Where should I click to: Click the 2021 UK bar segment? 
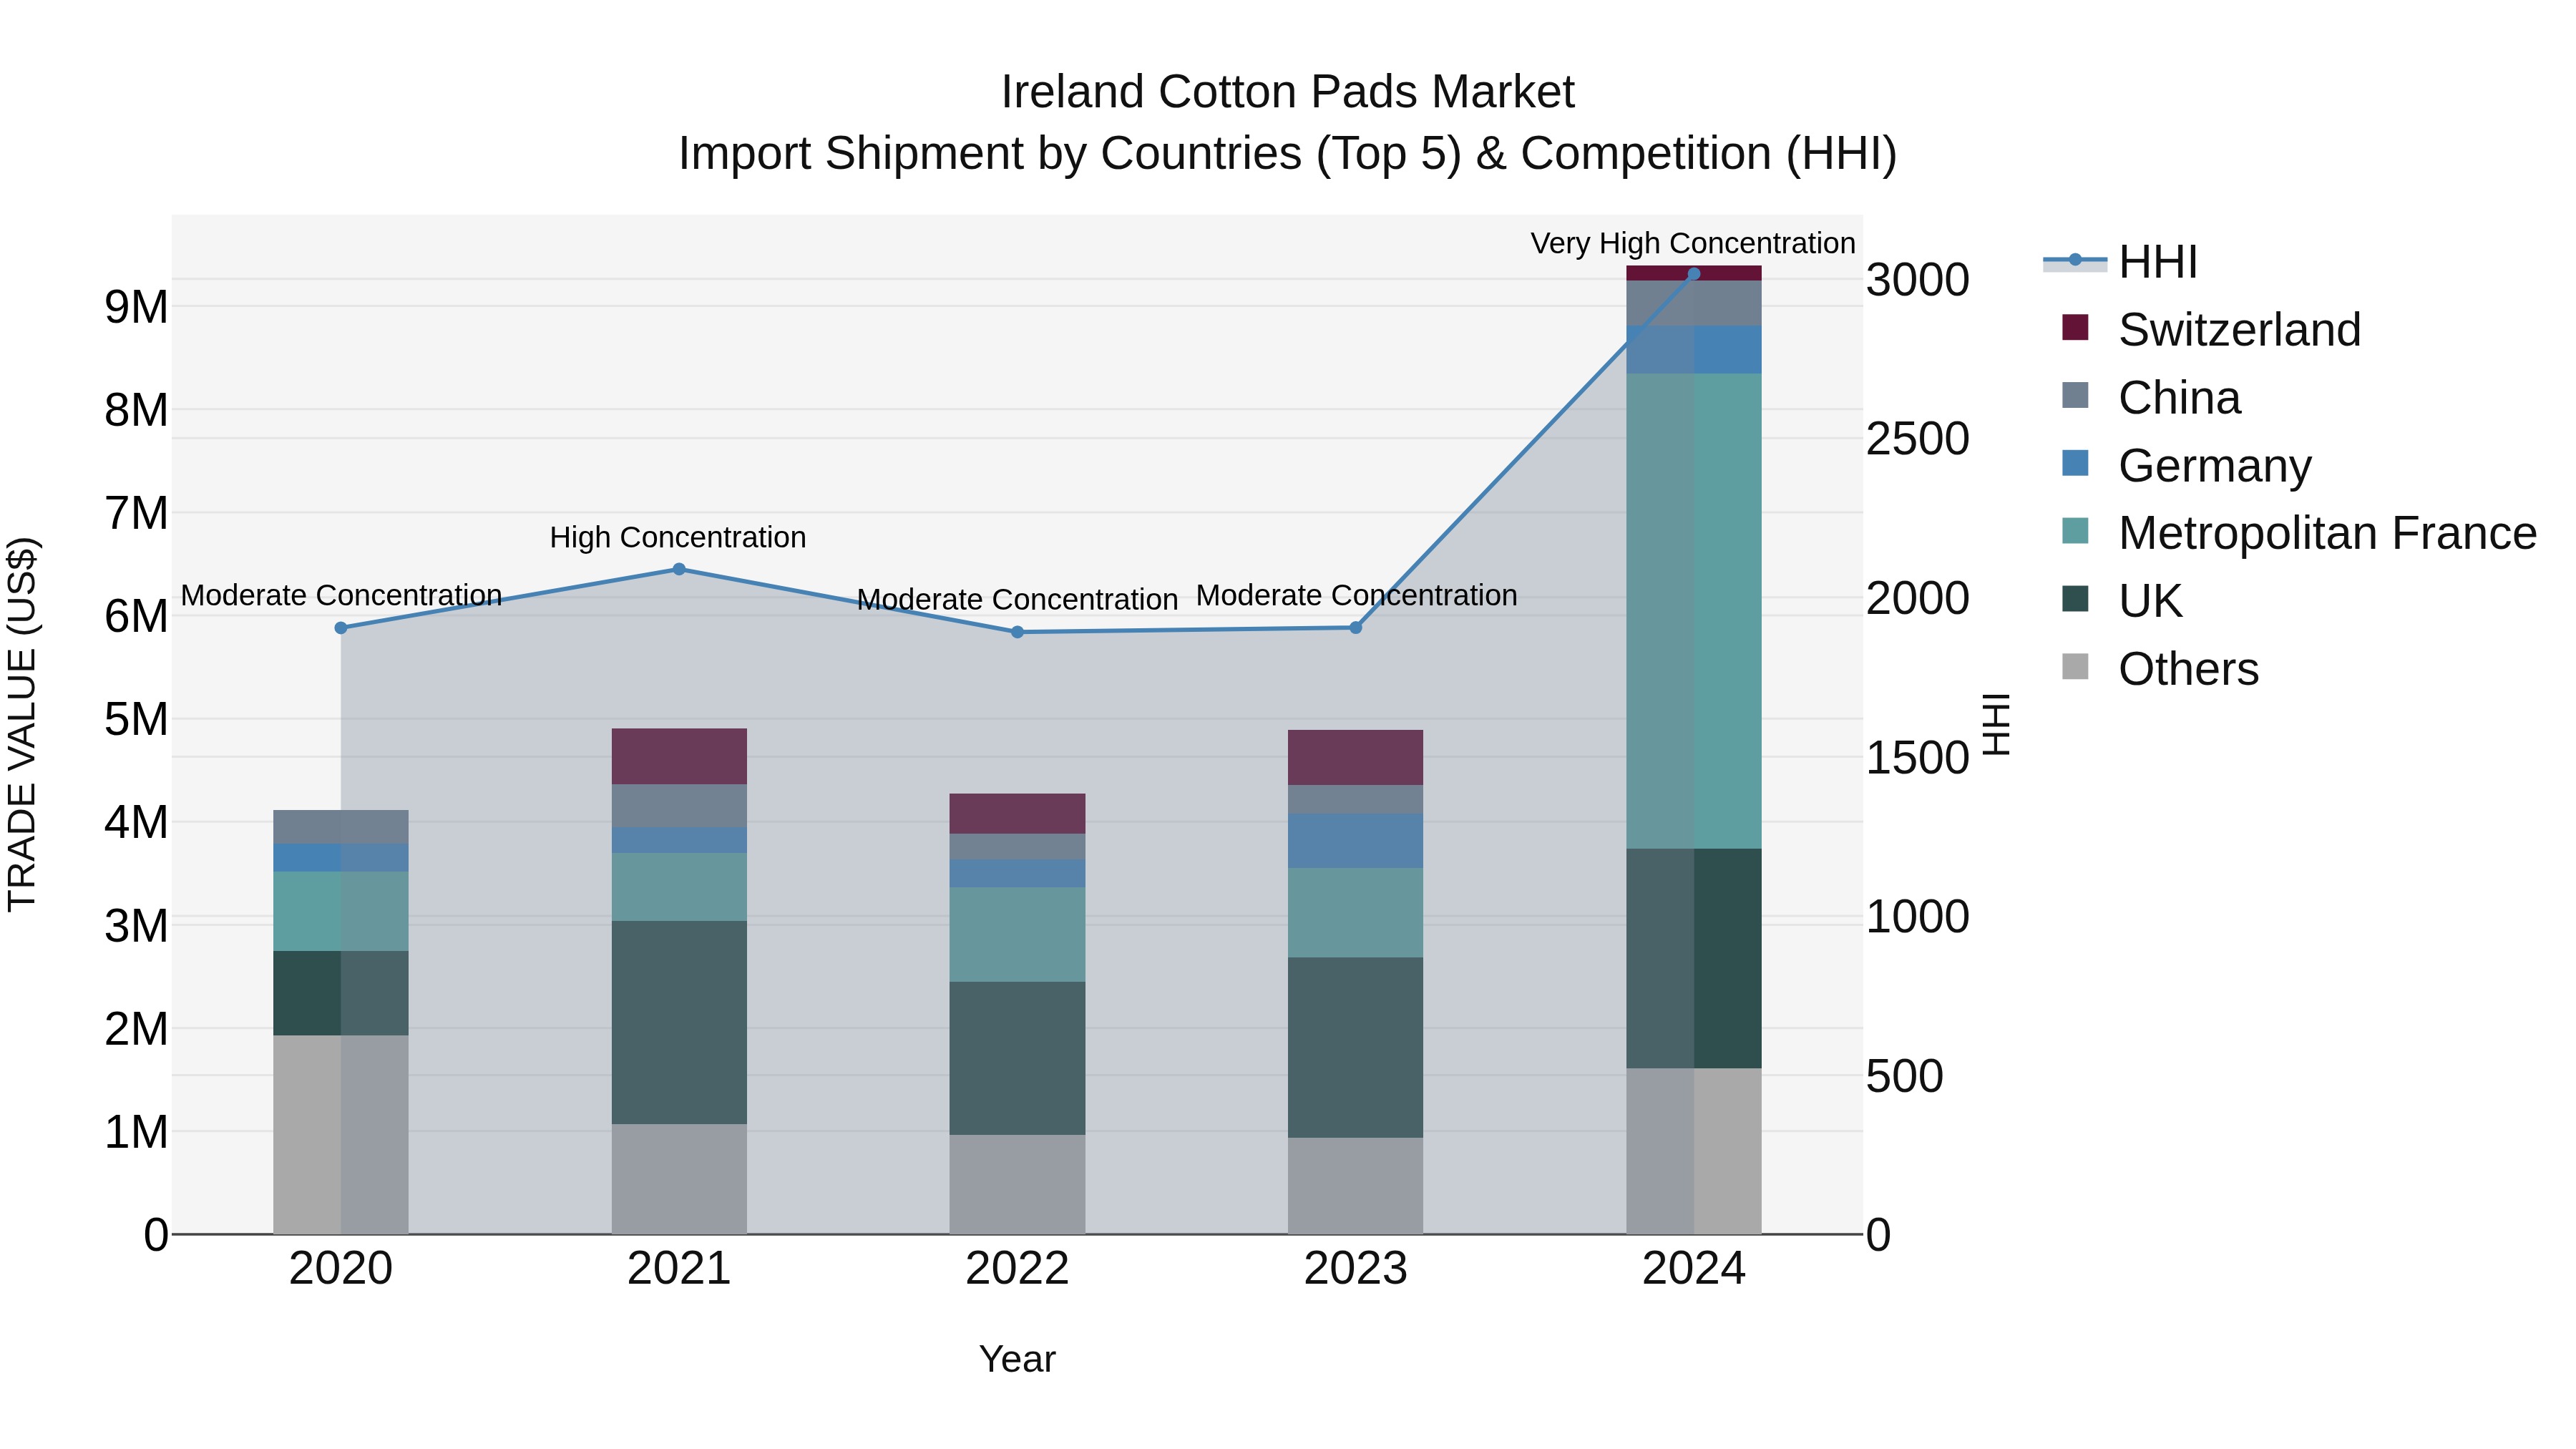pyautogui.click(x=679, y=1022)
